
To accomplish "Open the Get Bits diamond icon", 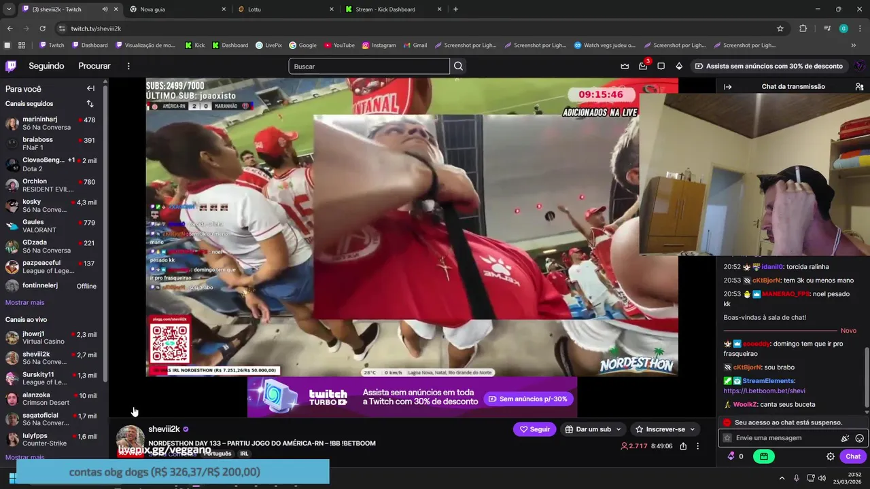I will click(679, 66).
